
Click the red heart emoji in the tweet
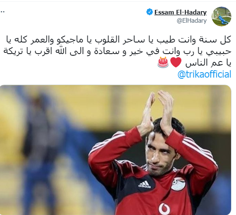[176, 62]
